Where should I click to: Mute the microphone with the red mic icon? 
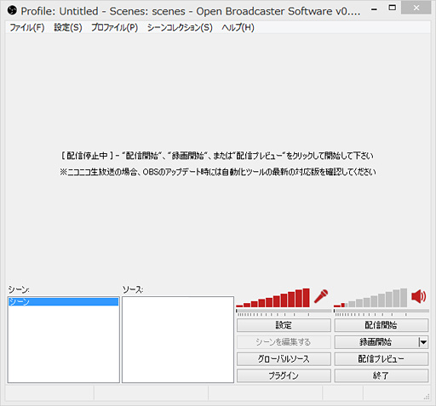click(321, 296)
